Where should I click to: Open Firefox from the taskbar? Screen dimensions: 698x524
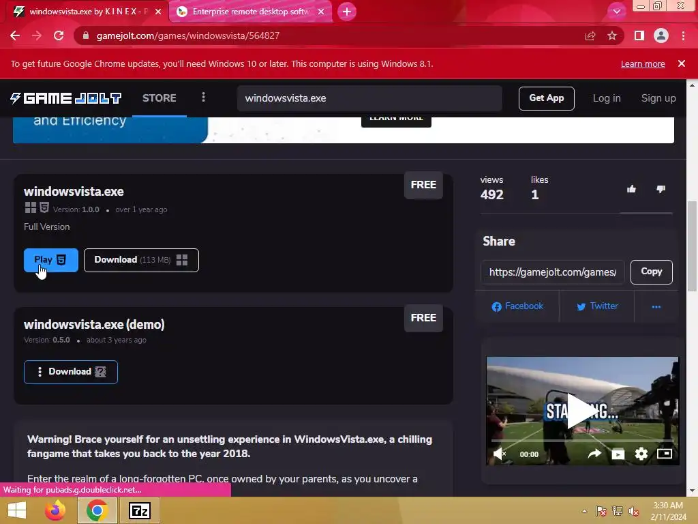pyautogui.click(x=56, y=510)
